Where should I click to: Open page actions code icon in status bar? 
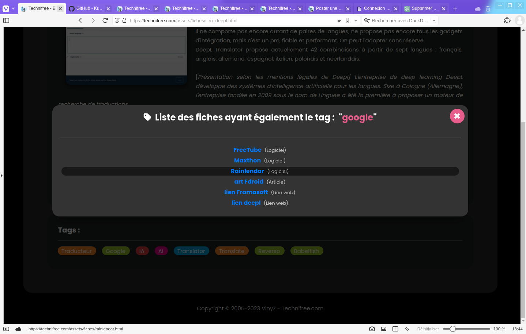point(407,329)
